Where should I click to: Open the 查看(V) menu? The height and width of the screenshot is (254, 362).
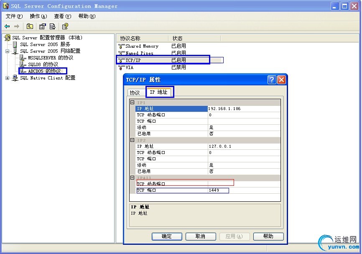(63, 16)
